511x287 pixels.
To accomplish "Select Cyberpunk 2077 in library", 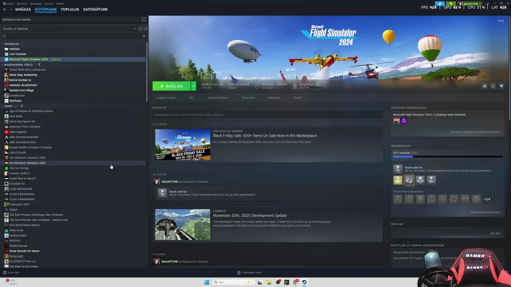I will tap(19, 204).
